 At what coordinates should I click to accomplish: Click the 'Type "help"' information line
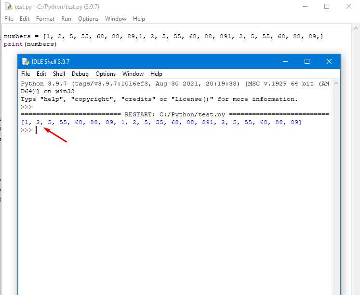(x=159, y=99)
